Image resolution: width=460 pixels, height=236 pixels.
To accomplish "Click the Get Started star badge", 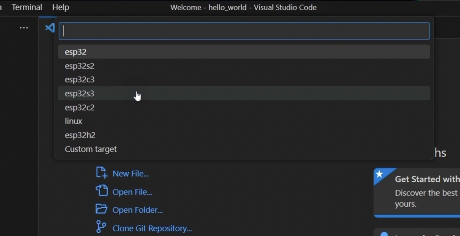I will click(x=379, y=174).
